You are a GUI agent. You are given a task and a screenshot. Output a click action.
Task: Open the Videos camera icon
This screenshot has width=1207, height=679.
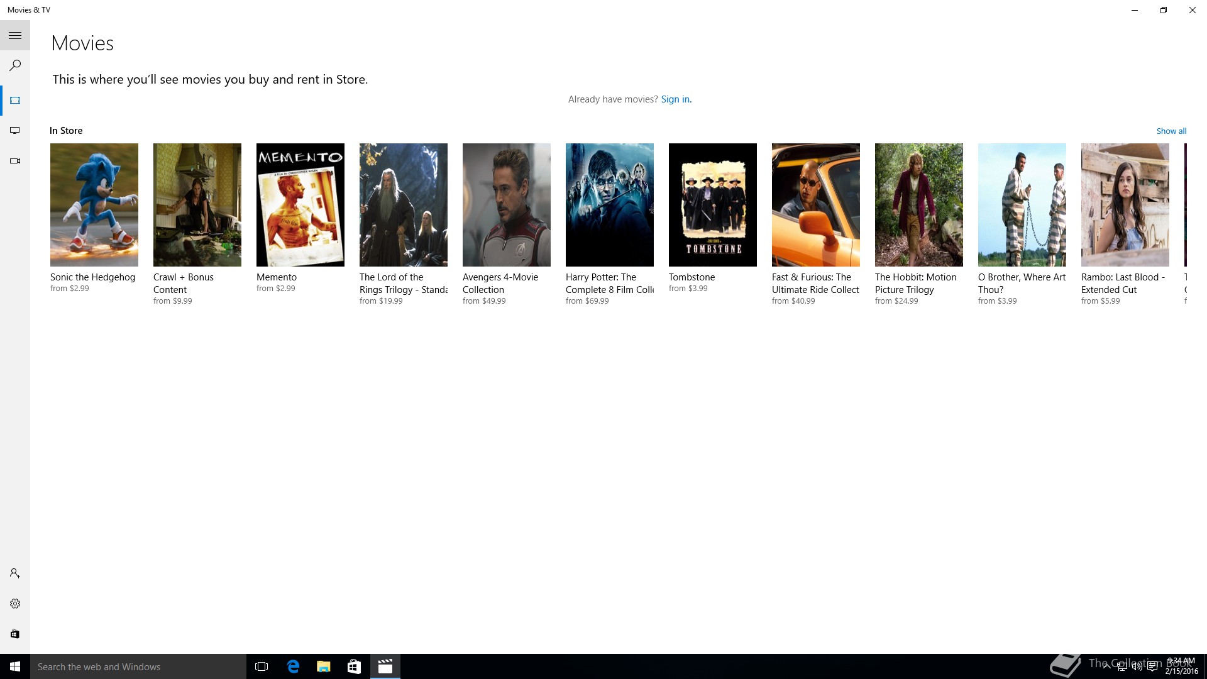point(15,161)
